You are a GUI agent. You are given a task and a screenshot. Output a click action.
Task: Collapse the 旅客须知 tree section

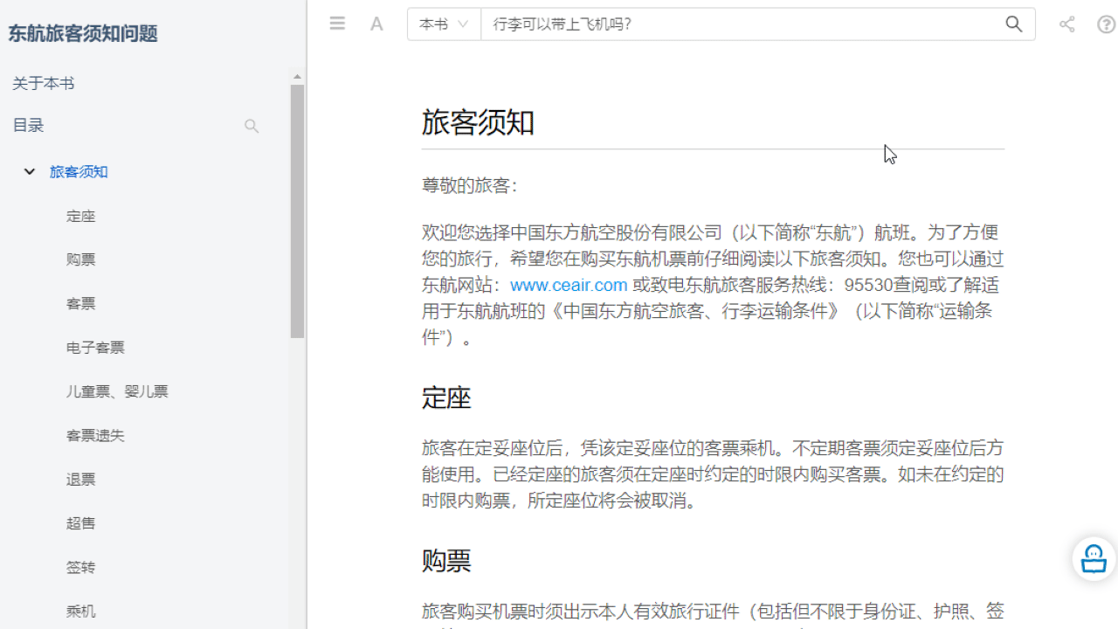point(30,172)
